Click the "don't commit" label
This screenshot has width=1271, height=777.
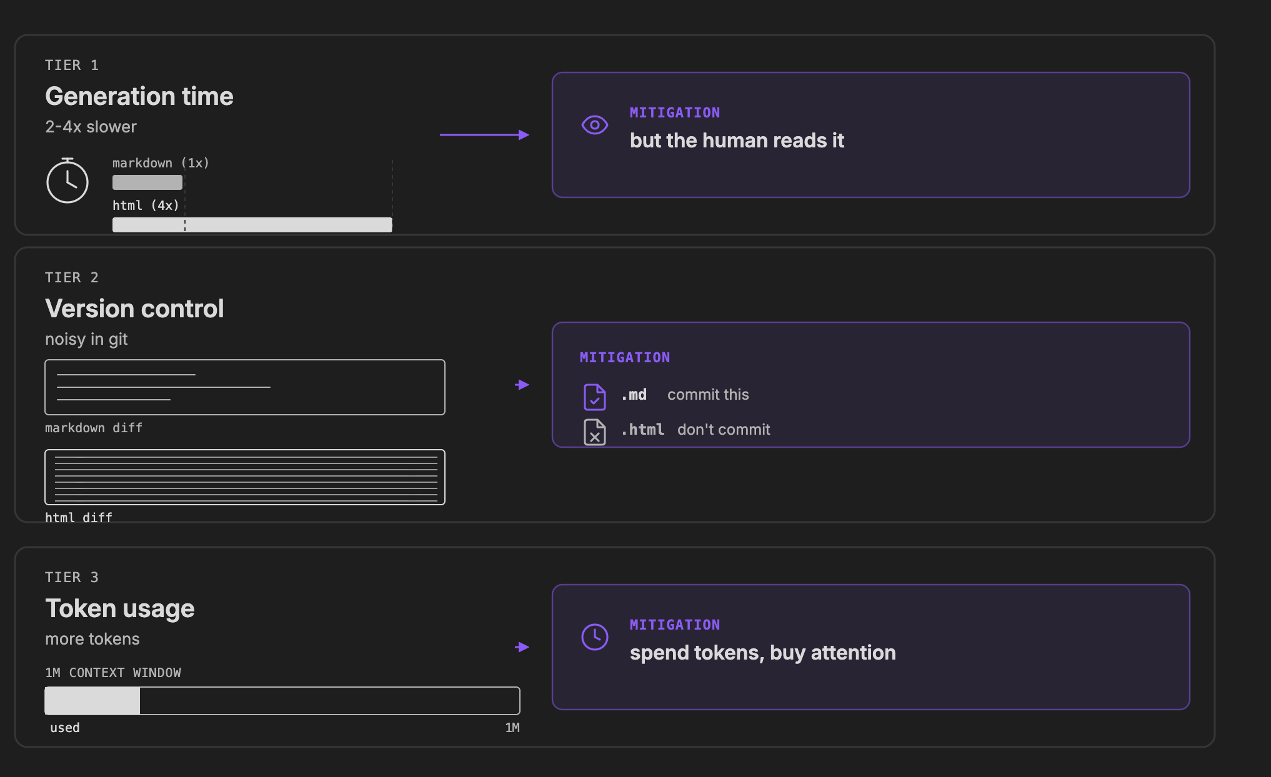[x=724, y=430]
